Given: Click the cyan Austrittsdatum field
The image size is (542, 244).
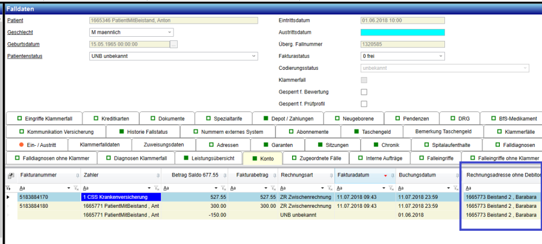Looking at the screenshot, I should pos(402,33).
